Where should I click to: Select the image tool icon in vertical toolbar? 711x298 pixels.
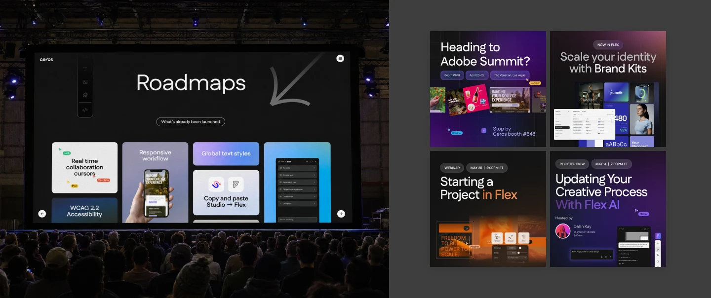tap(85, 82)
